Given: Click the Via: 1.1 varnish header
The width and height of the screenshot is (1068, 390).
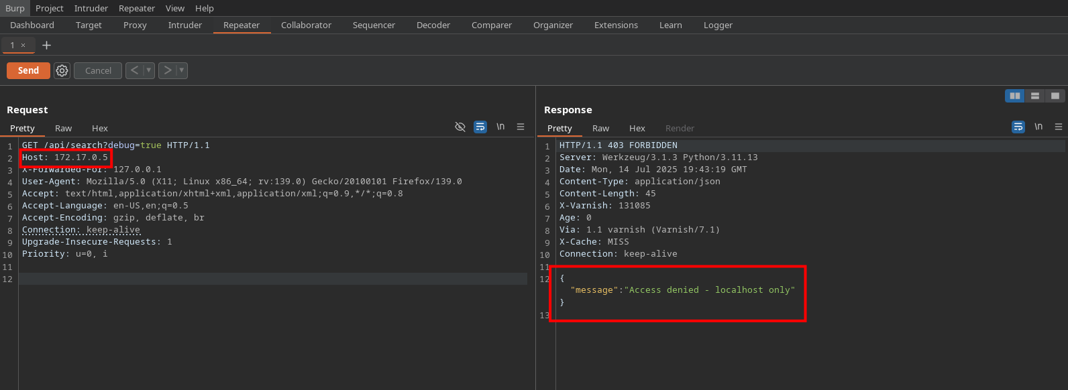Looking at the screenshot, I should pyautogui.click(x=640, y=230).
